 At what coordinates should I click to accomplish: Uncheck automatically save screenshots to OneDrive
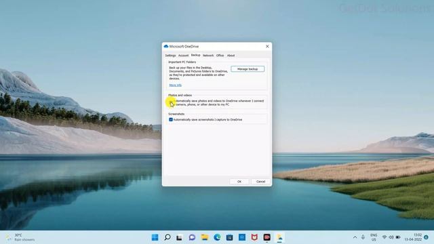[171, 119]
